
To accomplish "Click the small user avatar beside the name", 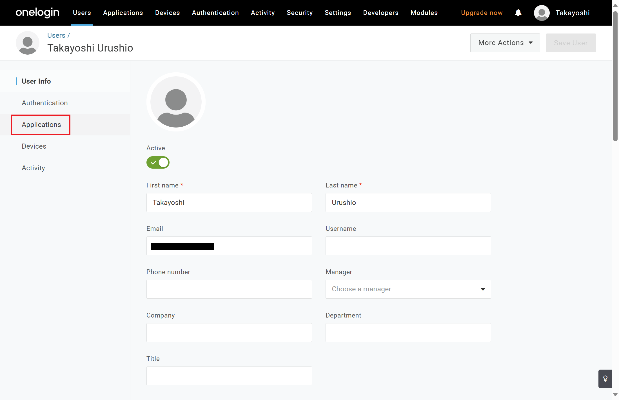I will coord(28,43).
